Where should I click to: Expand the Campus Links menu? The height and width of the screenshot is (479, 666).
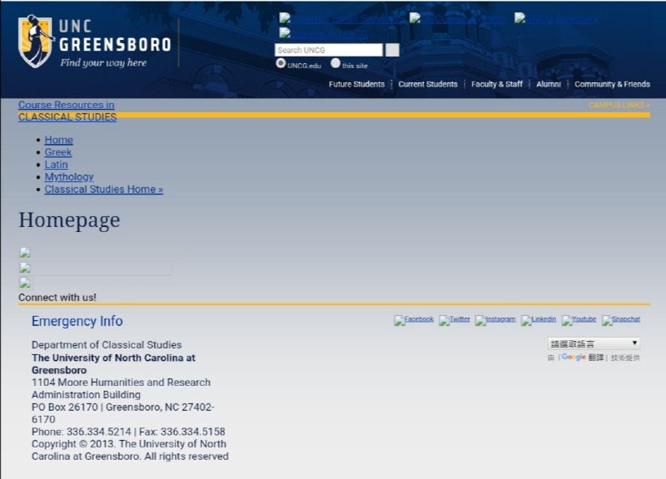(x=619, y=106)
